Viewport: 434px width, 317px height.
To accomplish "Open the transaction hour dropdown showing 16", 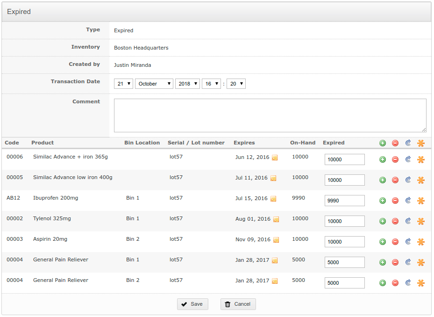I will click(211, 84).
